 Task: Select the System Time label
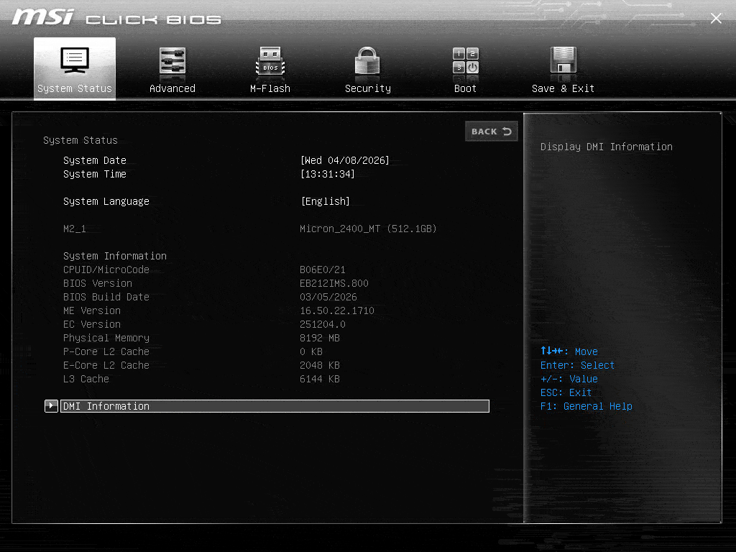95,174
